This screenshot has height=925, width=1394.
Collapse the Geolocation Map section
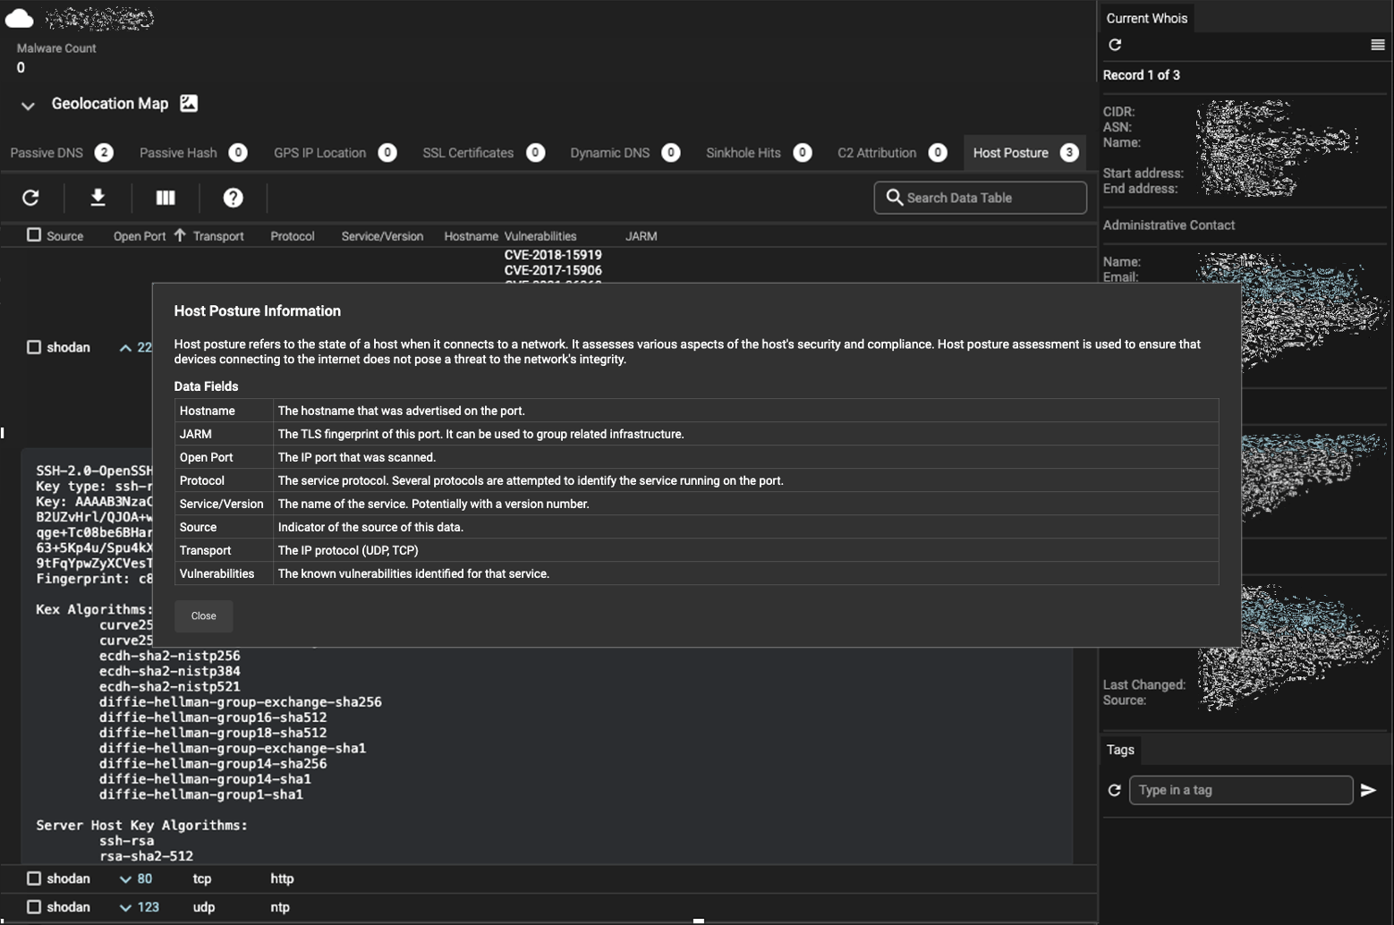click(x=28, y=106)
